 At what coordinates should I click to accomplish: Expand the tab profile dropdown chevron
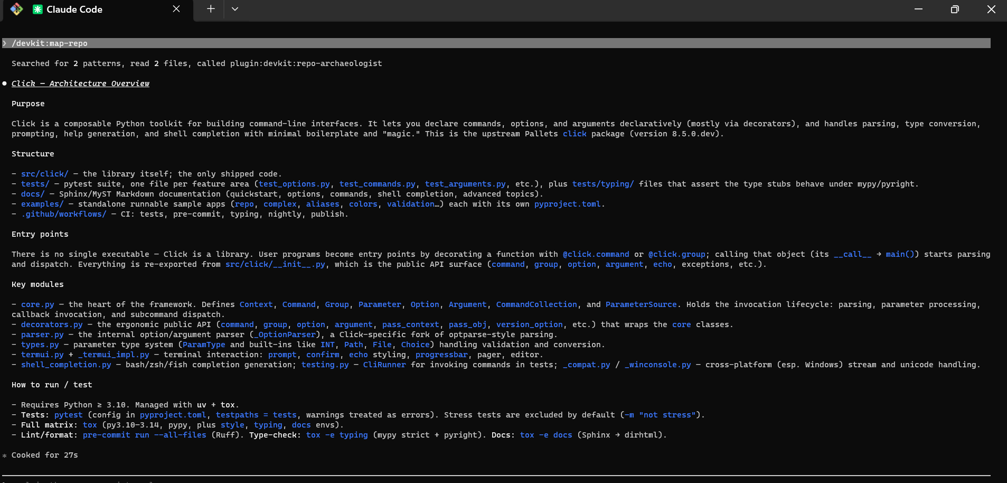[x=235, y=9]
